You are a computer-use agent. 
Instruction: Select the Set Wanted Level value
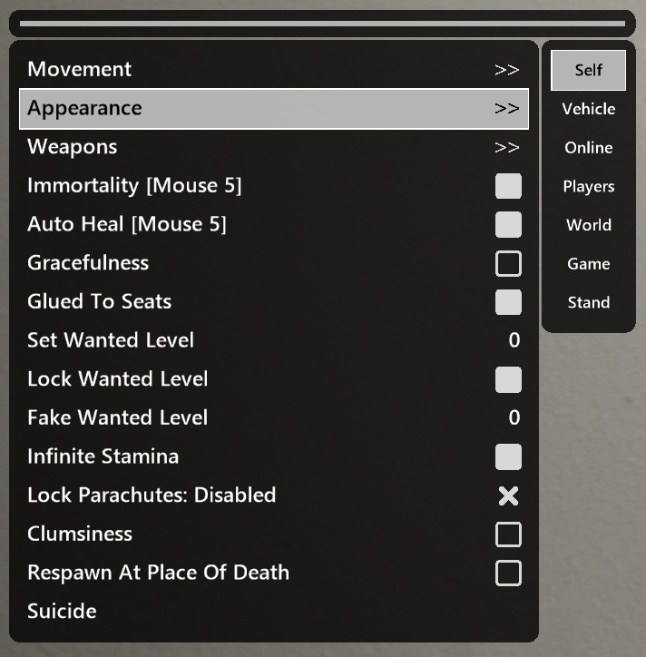click(514, 340)
